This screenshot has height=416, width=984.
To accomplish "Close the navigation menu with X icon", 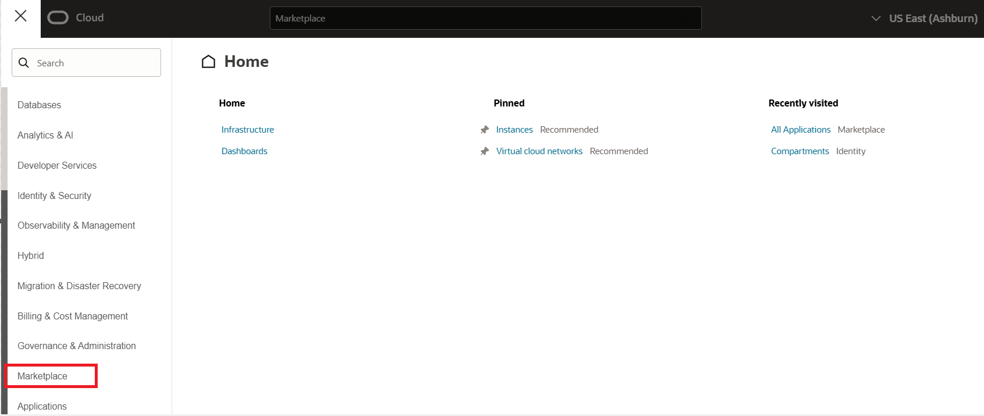I will pyautogui.click(x=20, y=16).
